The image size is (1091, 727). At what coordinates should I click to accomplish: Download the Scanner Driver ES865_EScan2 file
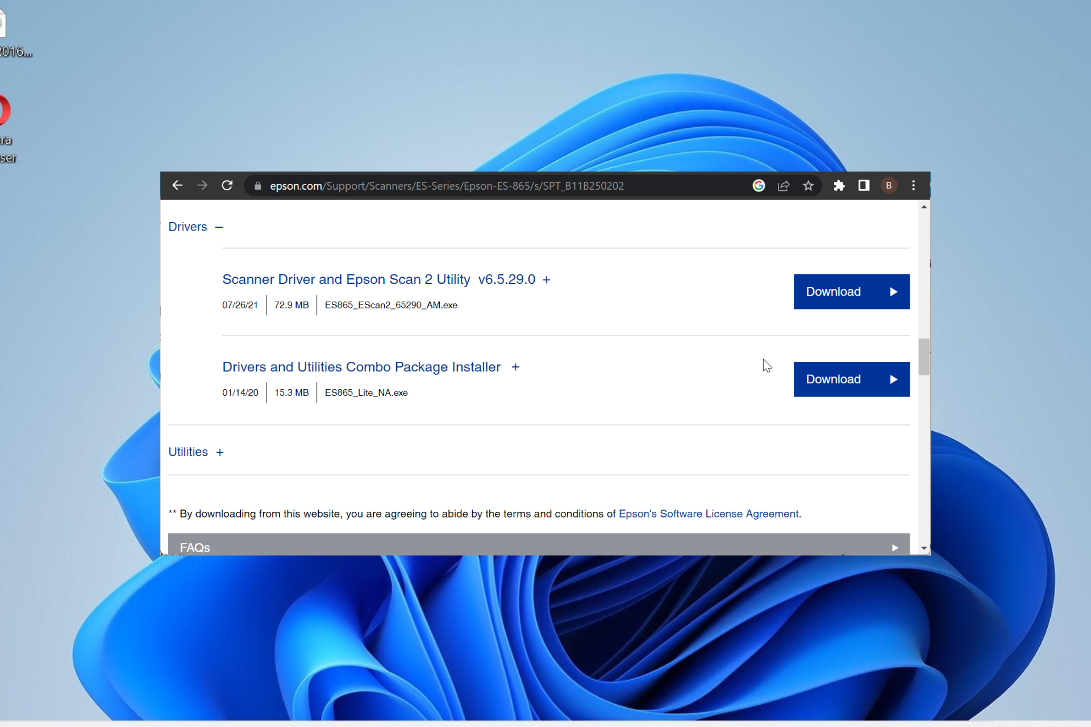point(851,292)
